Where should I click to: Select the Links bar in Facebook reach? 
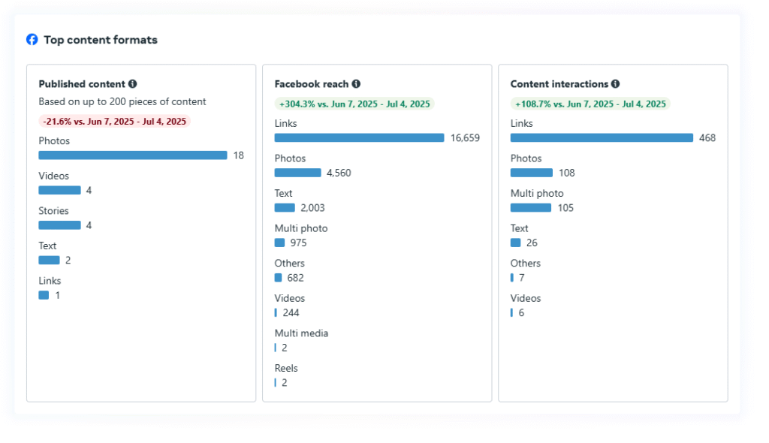[x=359, y=138]
